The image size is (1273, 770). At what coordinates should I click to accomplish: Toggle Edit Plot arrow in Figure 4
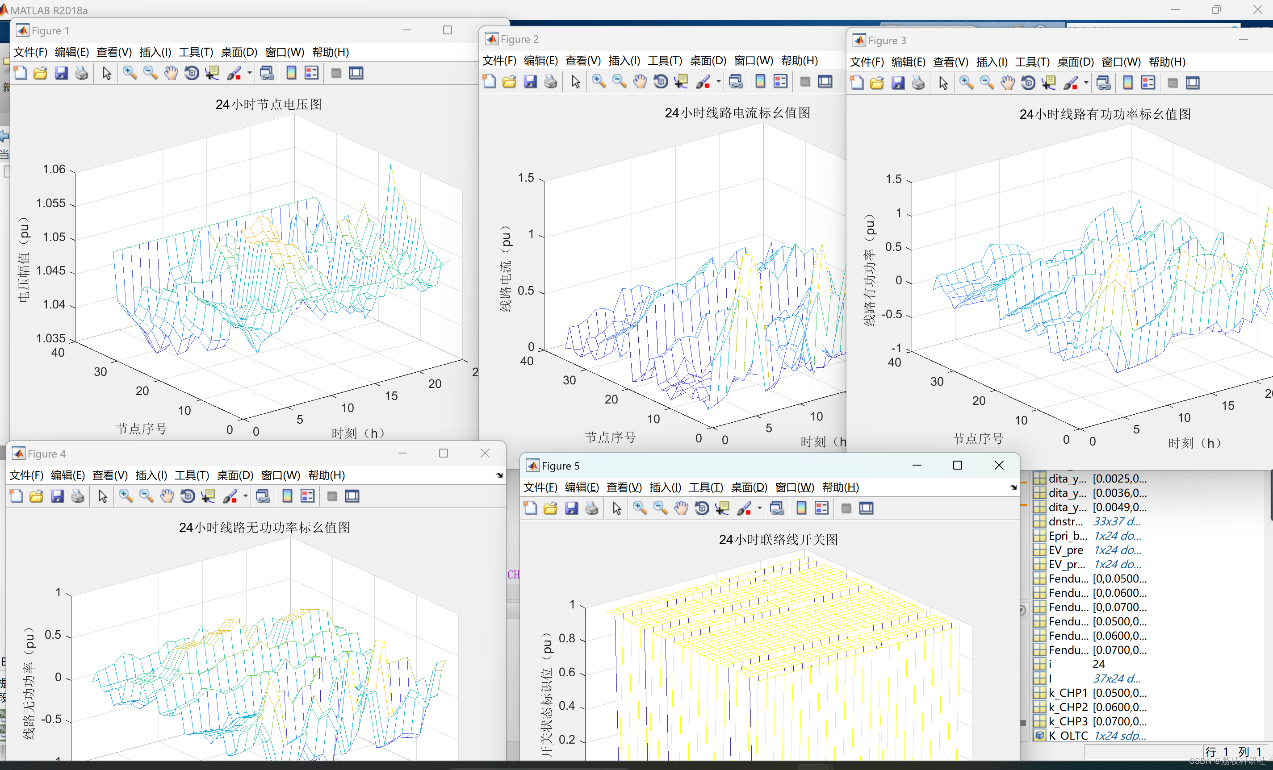coord(103,496)
